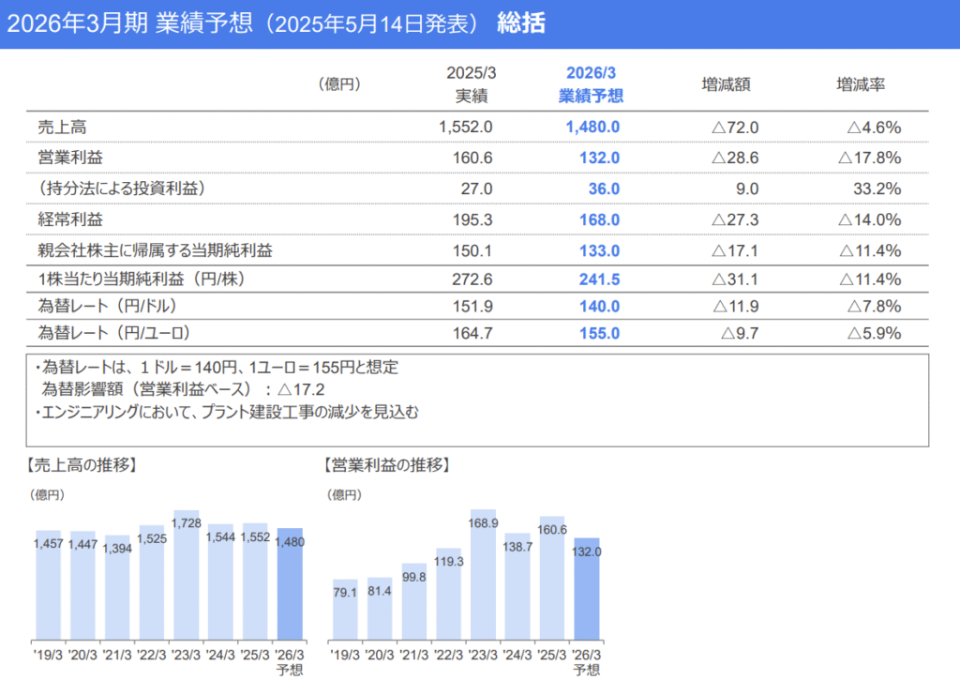Select the 増減額 column header
Screen dimensions: 960x680
pyautogui.click(x=726, y=84)
